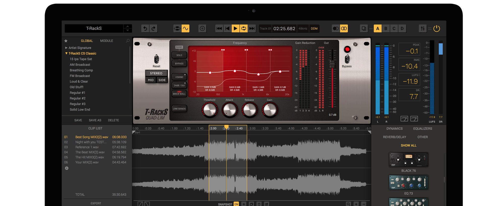Open the mixer faders icon
Image resolution: width=504 pixels, height=206 pixels.
[x=423, y=29]
